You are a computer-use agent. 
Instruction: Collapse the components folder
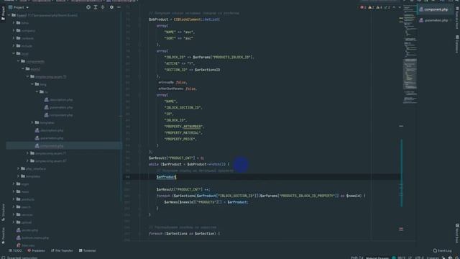click(19, 61)
